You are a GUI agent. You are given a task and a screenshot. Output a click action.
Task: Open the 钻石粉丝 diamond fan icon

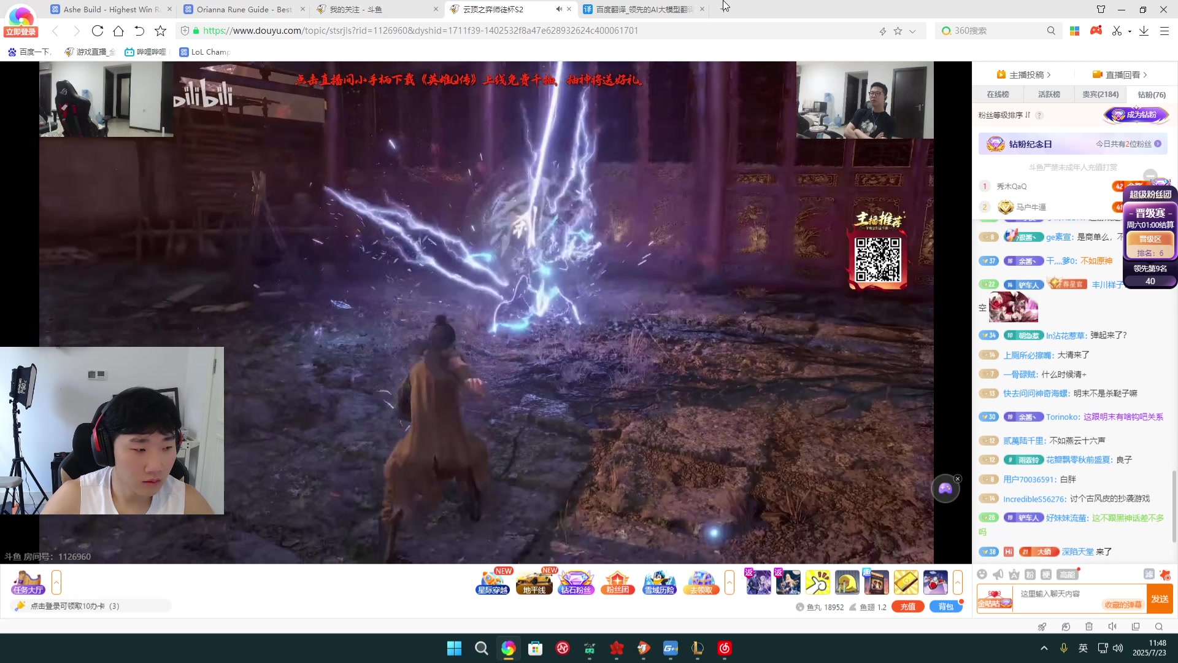pyautogui.click(x=576, y=582)
